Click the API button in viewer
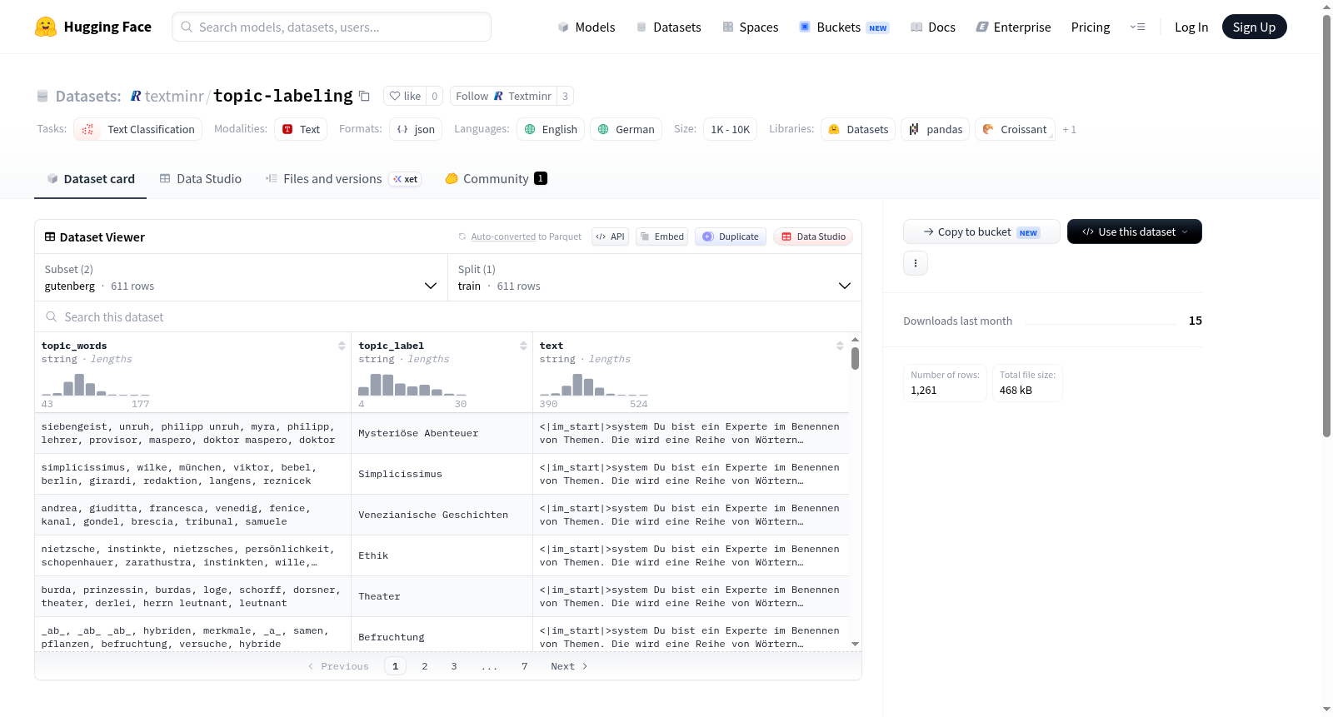Viewport: 1333px width, 717px height. (610, 237)
